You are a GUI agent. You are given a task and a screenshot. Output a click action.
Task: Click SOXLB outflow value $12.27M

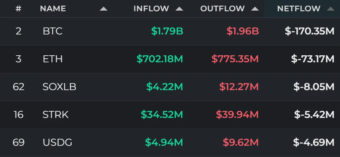coord(239,87)
